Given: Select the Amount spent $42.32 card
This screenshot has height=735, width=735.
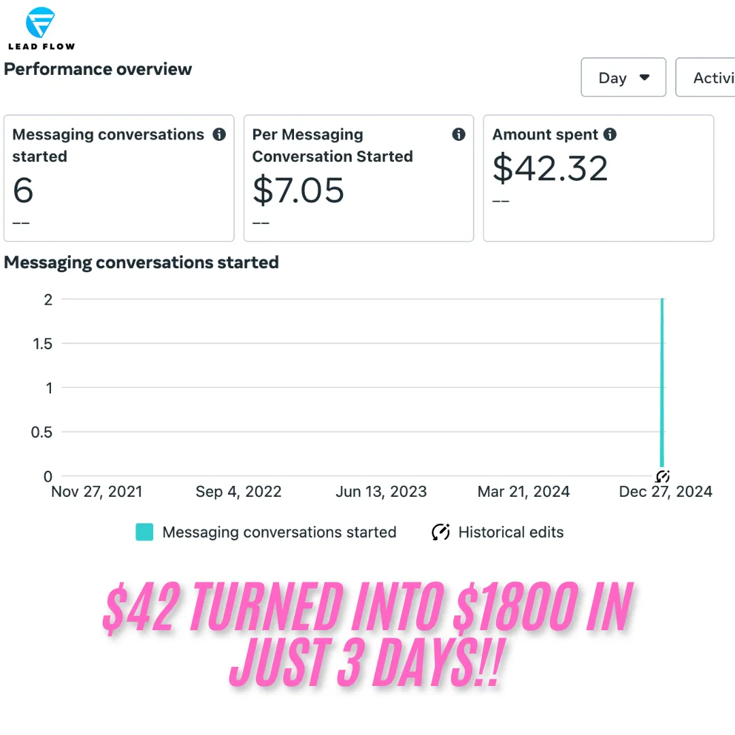Looking at the screenshot, I should coord(599,178).
